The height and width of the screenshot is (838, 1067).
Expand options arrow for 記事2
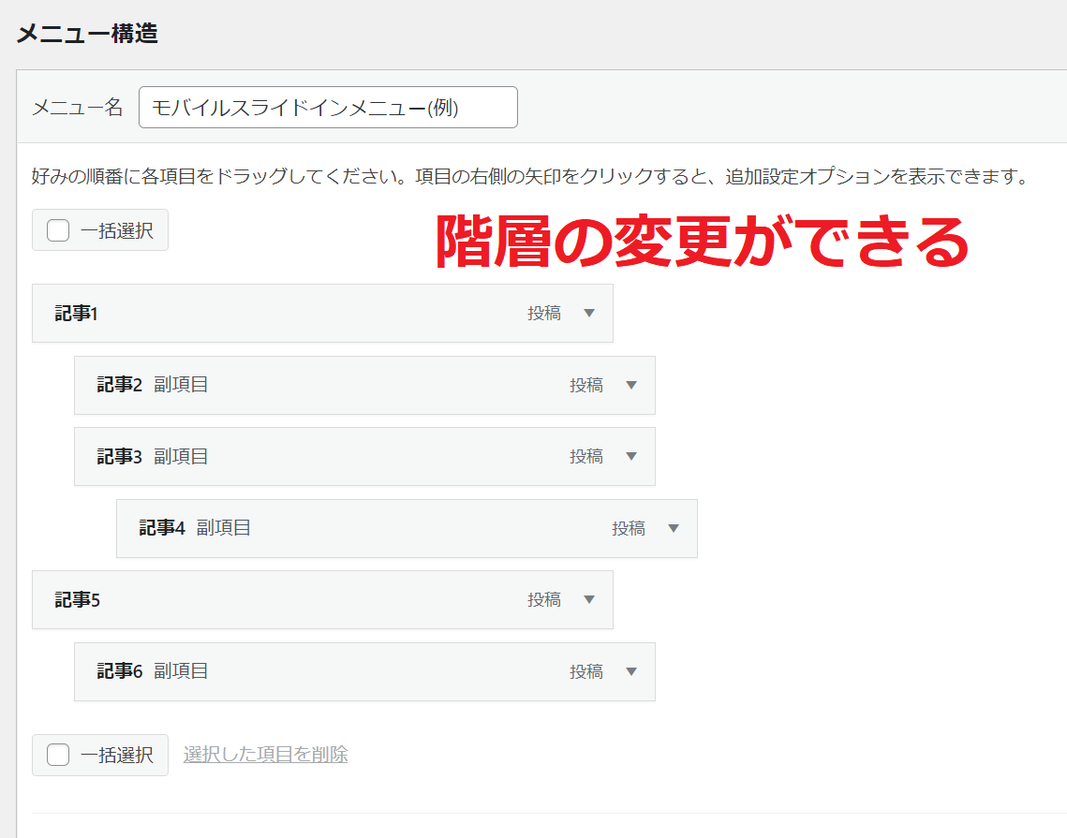click(x=631, y=386)
